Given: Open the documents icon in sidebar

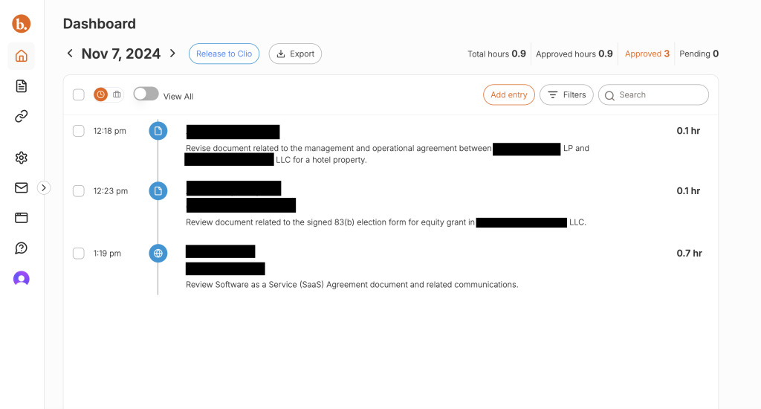Looking at the screenshot, I should click(x=21, y=86).
